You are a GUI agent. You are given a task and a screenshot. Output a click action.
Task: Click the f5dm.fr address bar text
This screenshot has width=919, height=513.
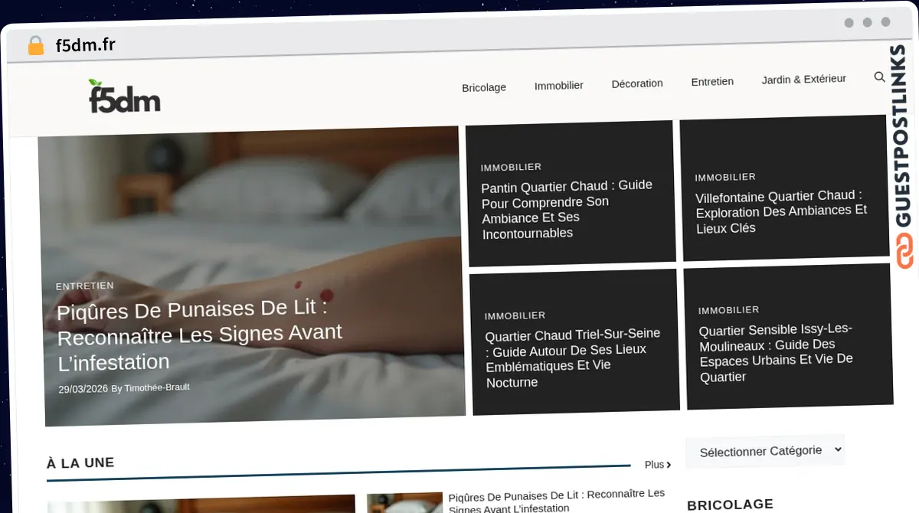[85, 45]
